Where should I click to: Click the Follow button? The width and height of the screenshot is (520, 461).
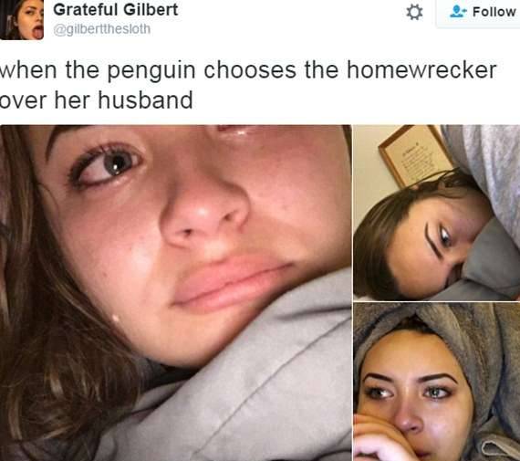[x=478, y=13]
